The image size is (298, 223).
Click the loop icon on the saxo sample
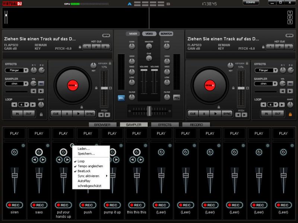coord(39,152)
